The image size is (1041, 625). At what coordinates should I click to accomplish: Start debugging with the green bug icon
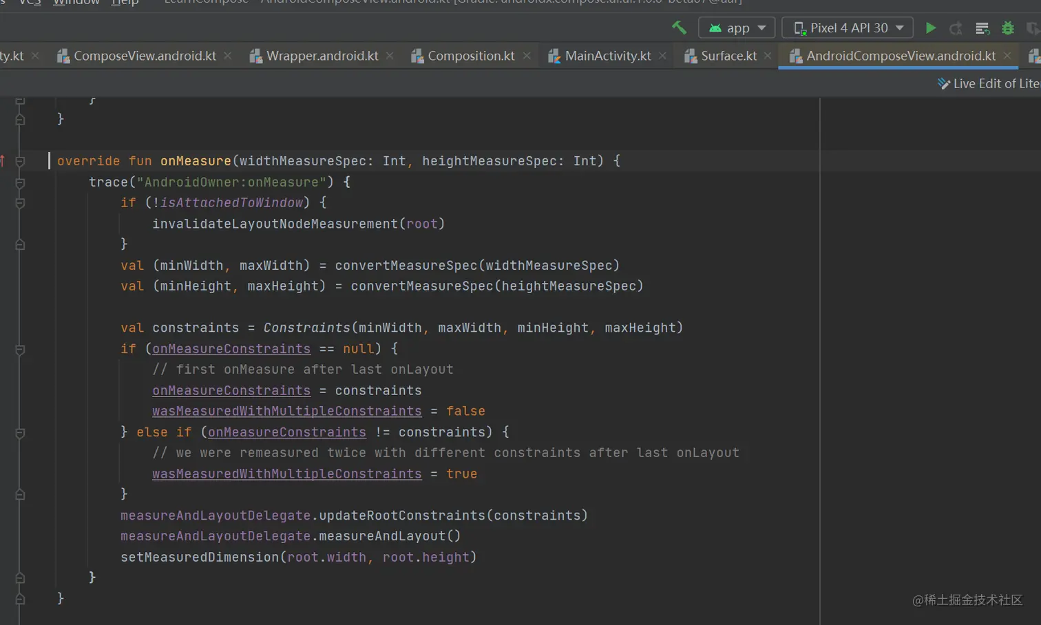1007,28
